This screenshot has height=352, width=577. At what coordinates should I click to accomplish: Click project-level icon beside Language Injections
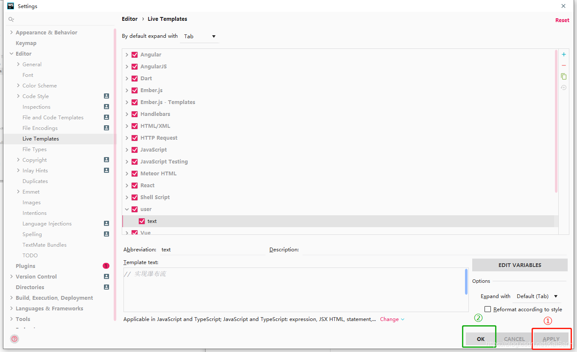(x=106, y=223)
